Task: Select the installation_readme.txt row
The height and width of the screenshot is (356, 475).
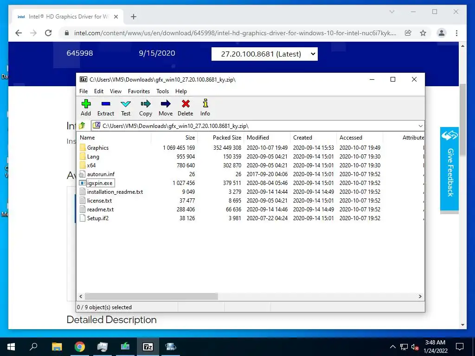Action: pos(250,191)
